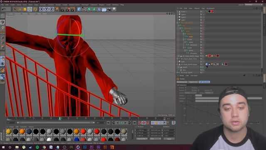Go to end of animation
Screen dimensions: 266x150
pyautogui.click(x=134, y=122)
